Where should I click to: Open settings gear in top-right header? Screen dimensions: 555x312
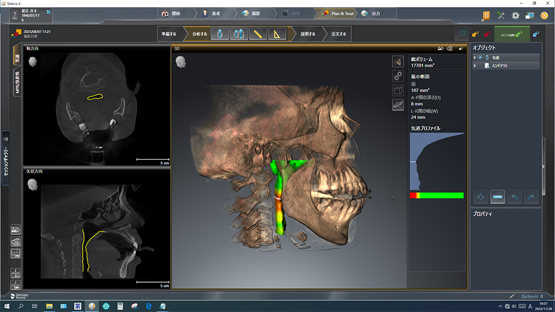(516, 16)
